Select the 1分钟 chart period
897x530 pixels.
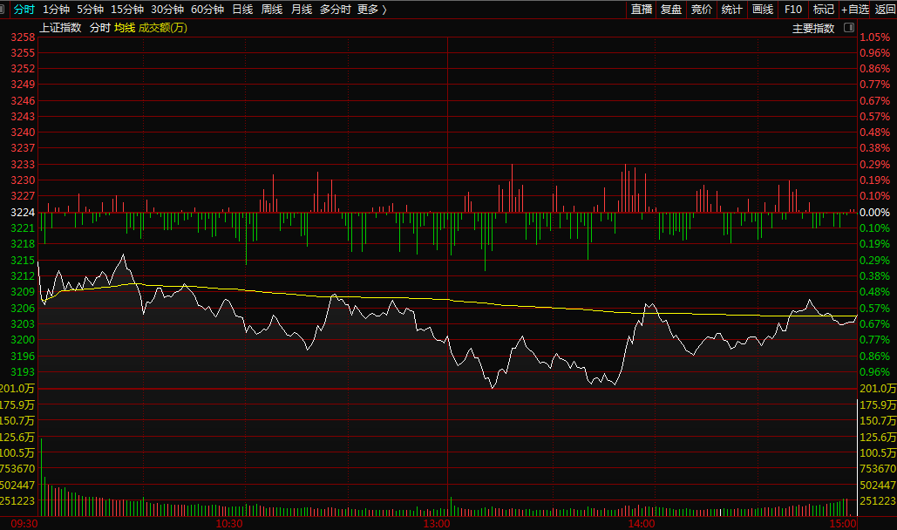[x=56, y=10]
